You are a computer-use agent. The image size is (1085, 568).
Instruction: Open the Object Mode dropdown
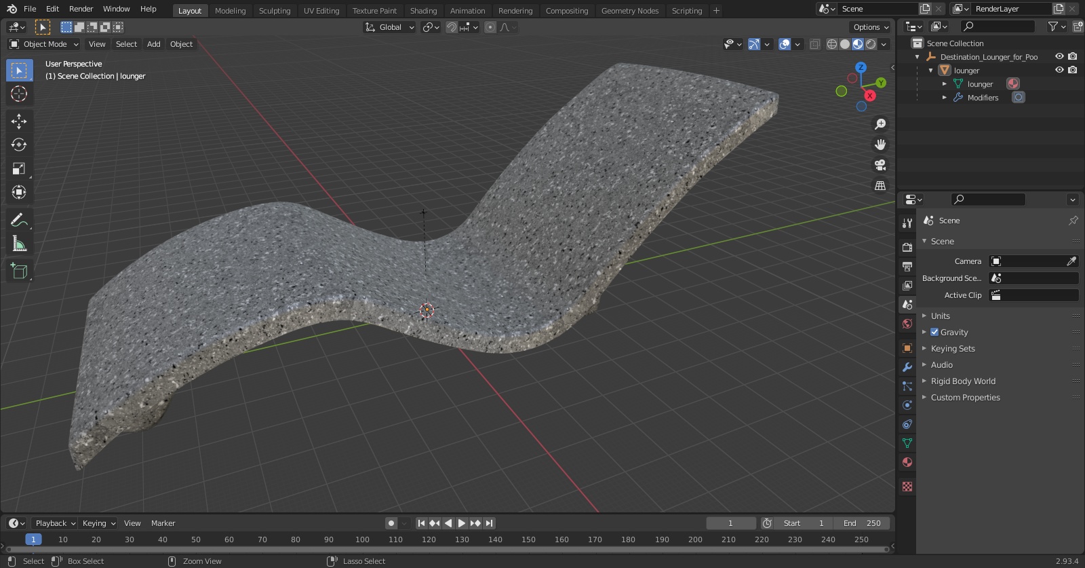click(44, 44)
